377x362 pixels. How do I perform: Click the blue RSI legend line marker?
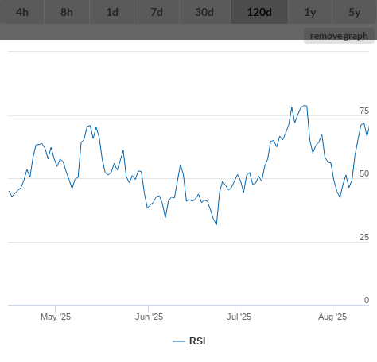[179, 341]
